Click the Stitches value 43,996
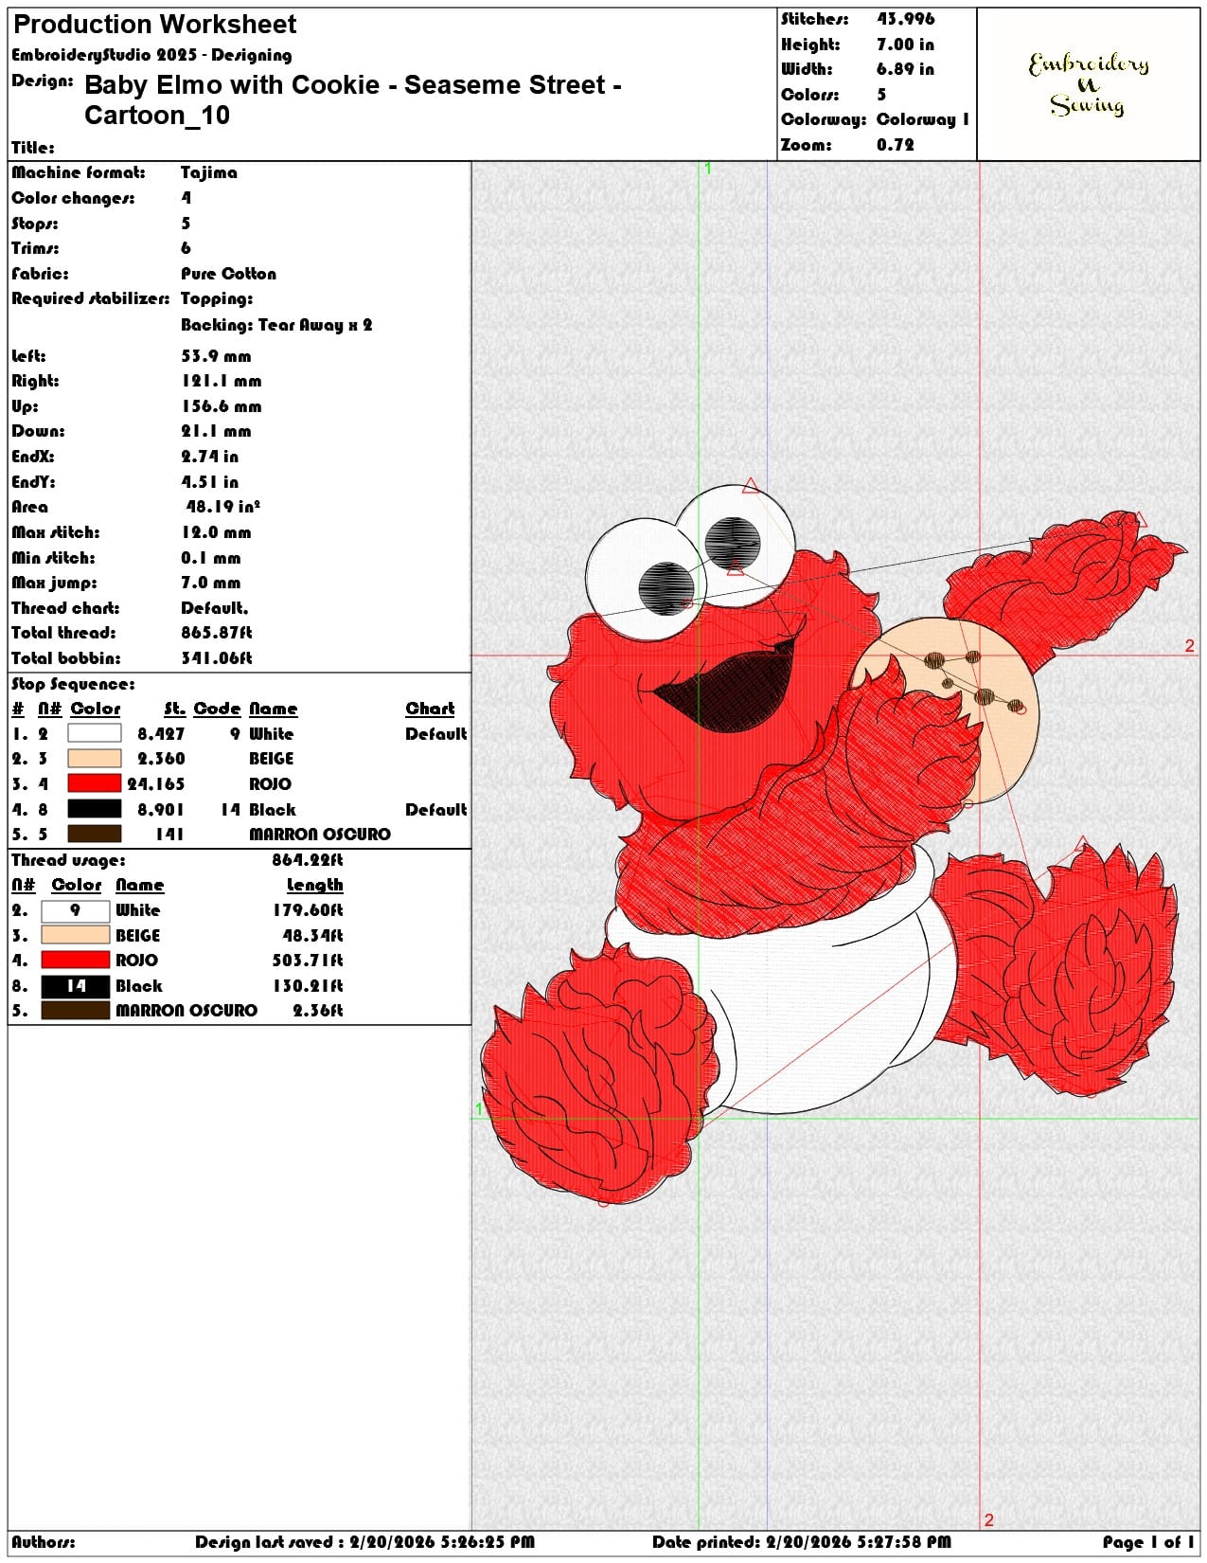 [x=905, y=19]
